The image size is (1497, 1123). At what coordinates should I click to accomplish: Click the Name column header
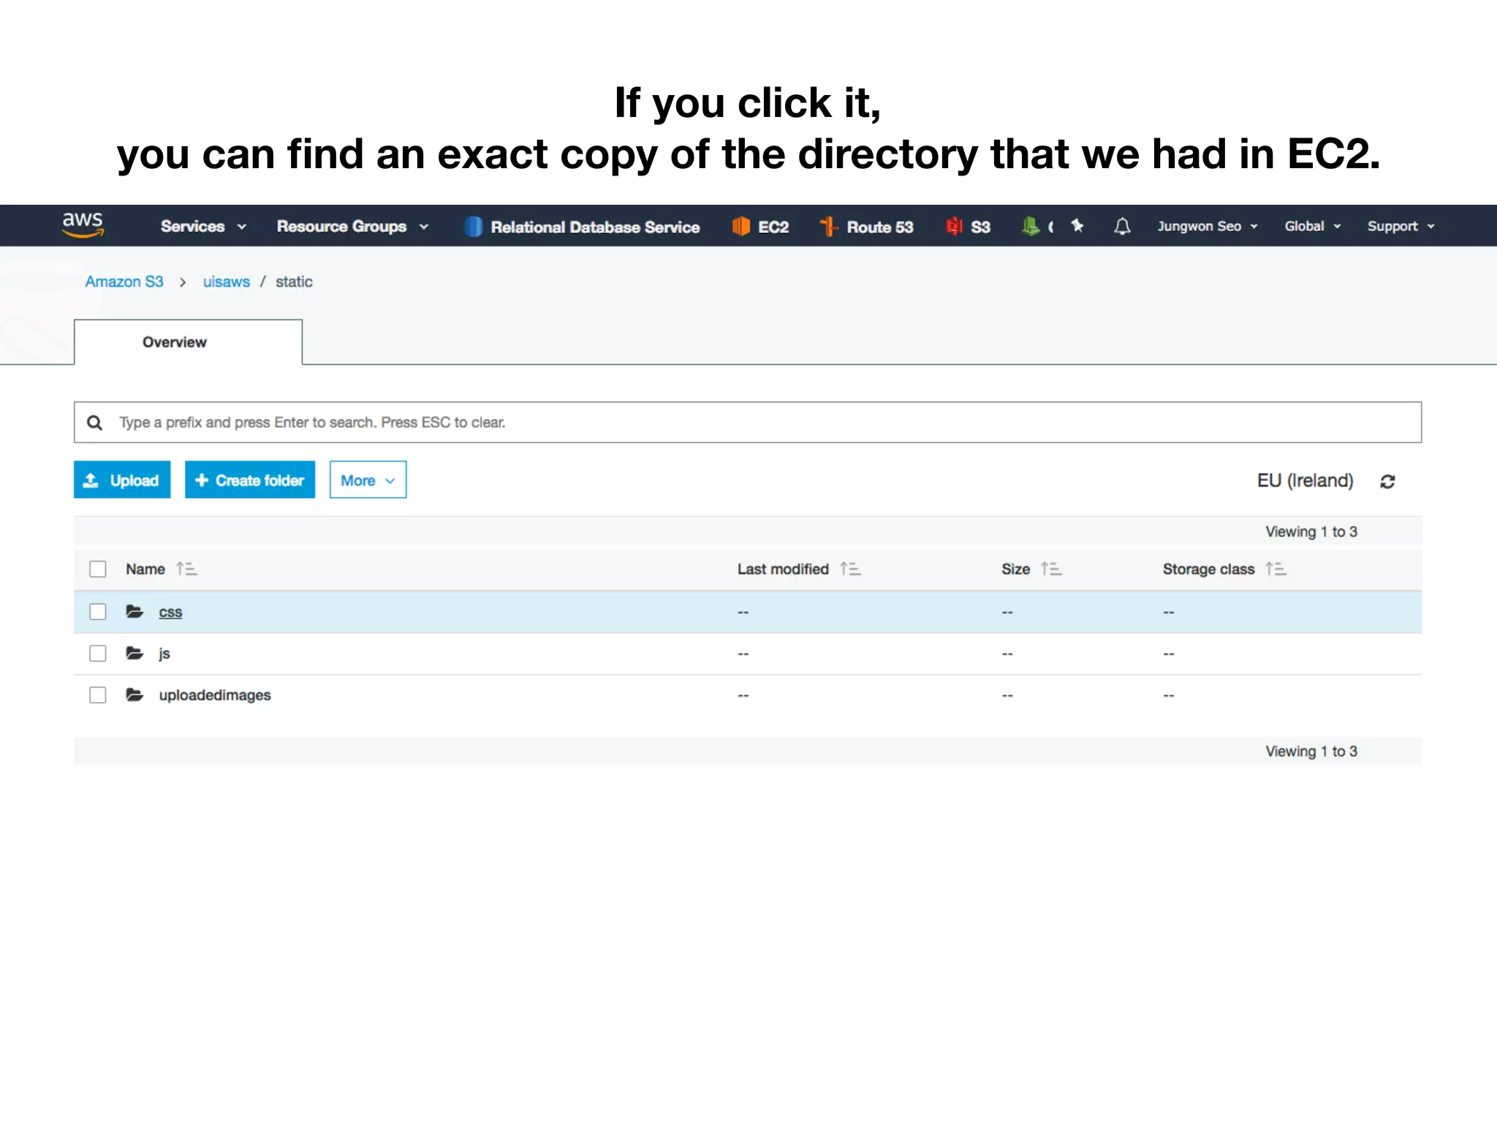[x=145, y=569]
